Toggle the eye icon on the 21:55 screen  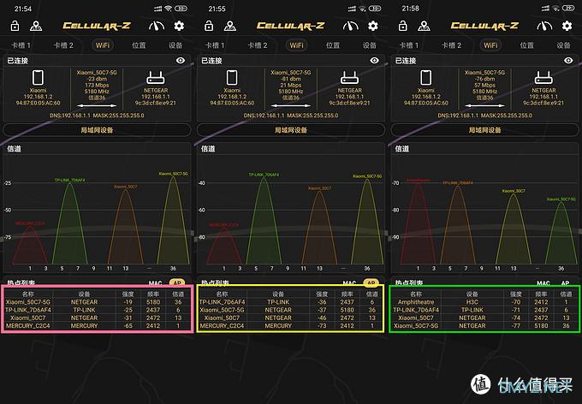click(x=375, y=60)
